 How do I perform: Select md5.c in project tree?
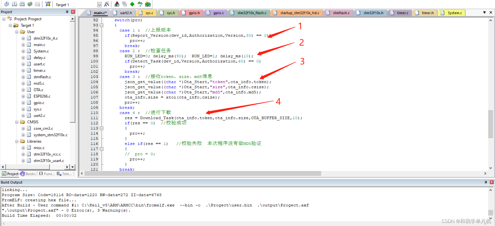pos(39,83)
